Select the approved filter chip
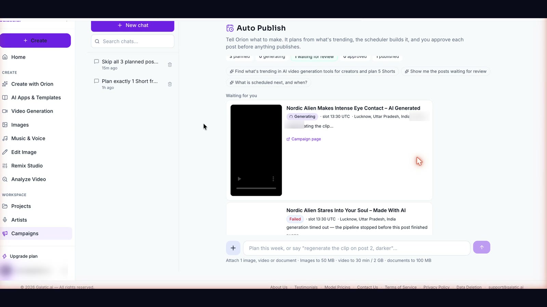Screen dimensions: 547x307 (355, 57)
